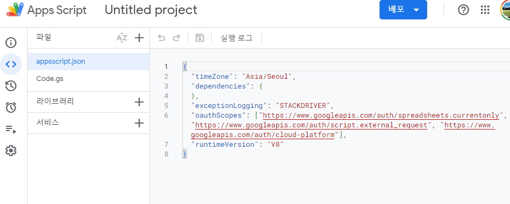The height and width of the screenshot is (204, 510).
Task: Open the Google apps grid launcher
Action: pos(485,10)
